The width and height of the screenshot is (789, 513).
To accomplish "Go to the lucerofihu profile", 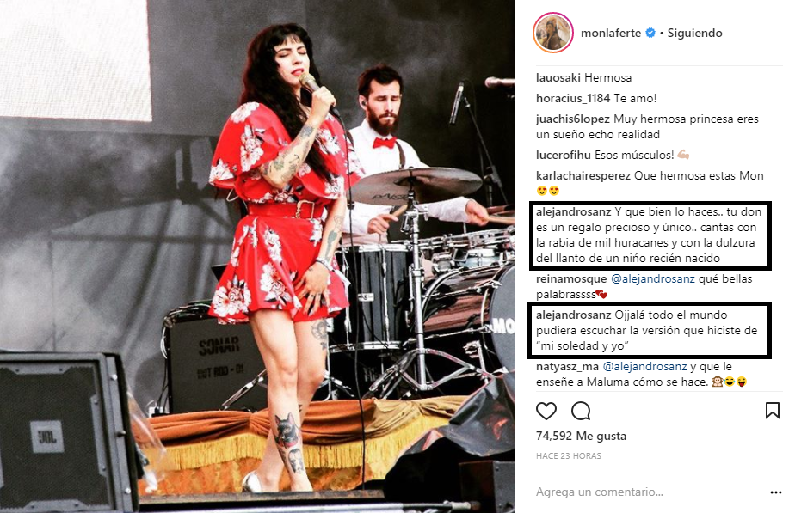I will tap(564, 156).
